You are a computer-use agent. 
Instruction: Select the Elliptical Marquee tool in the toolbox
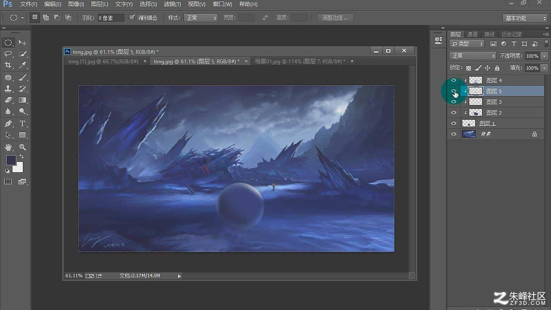[8, 43]
